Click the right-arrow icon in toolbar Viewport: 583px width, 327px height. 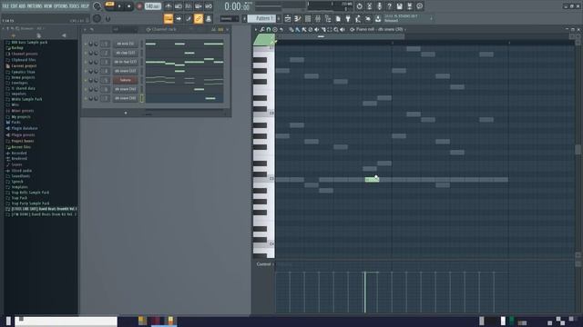pyautogui.click(x=179, y=18)
